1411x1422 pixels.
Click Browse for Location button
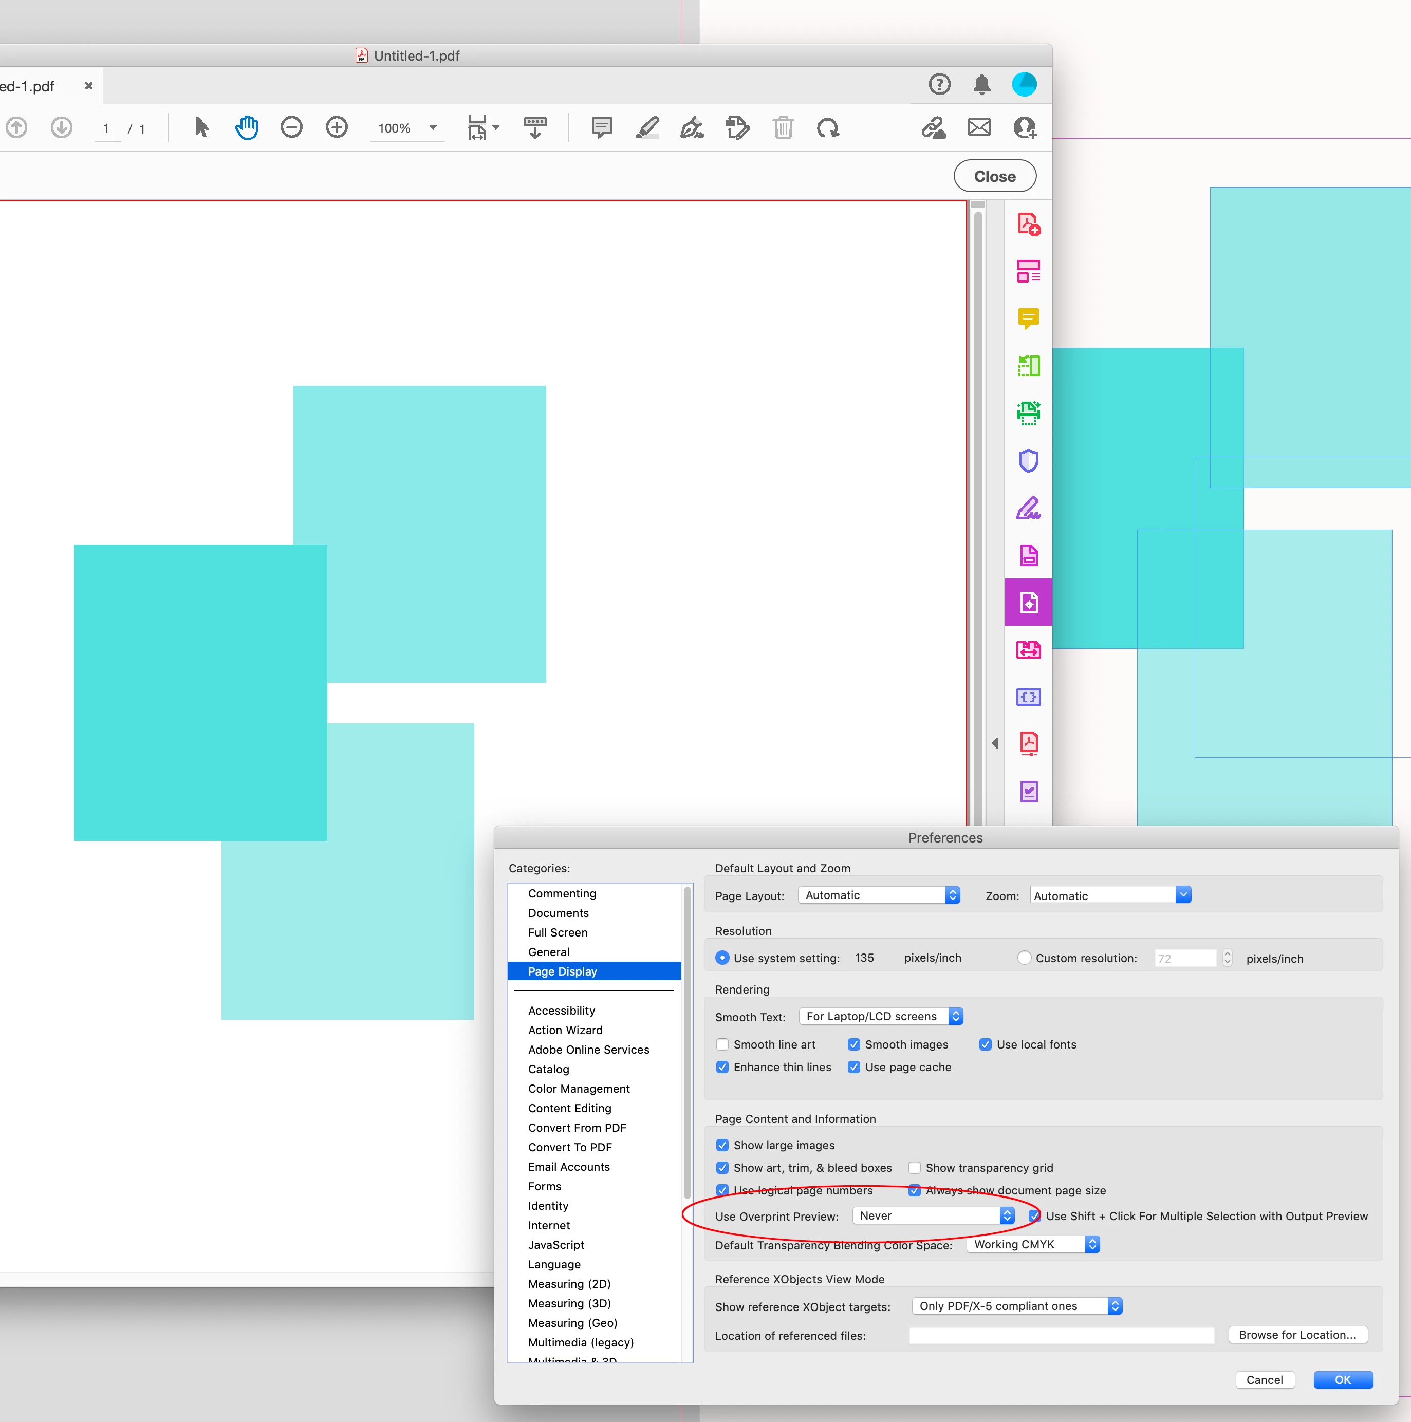1297,1335
